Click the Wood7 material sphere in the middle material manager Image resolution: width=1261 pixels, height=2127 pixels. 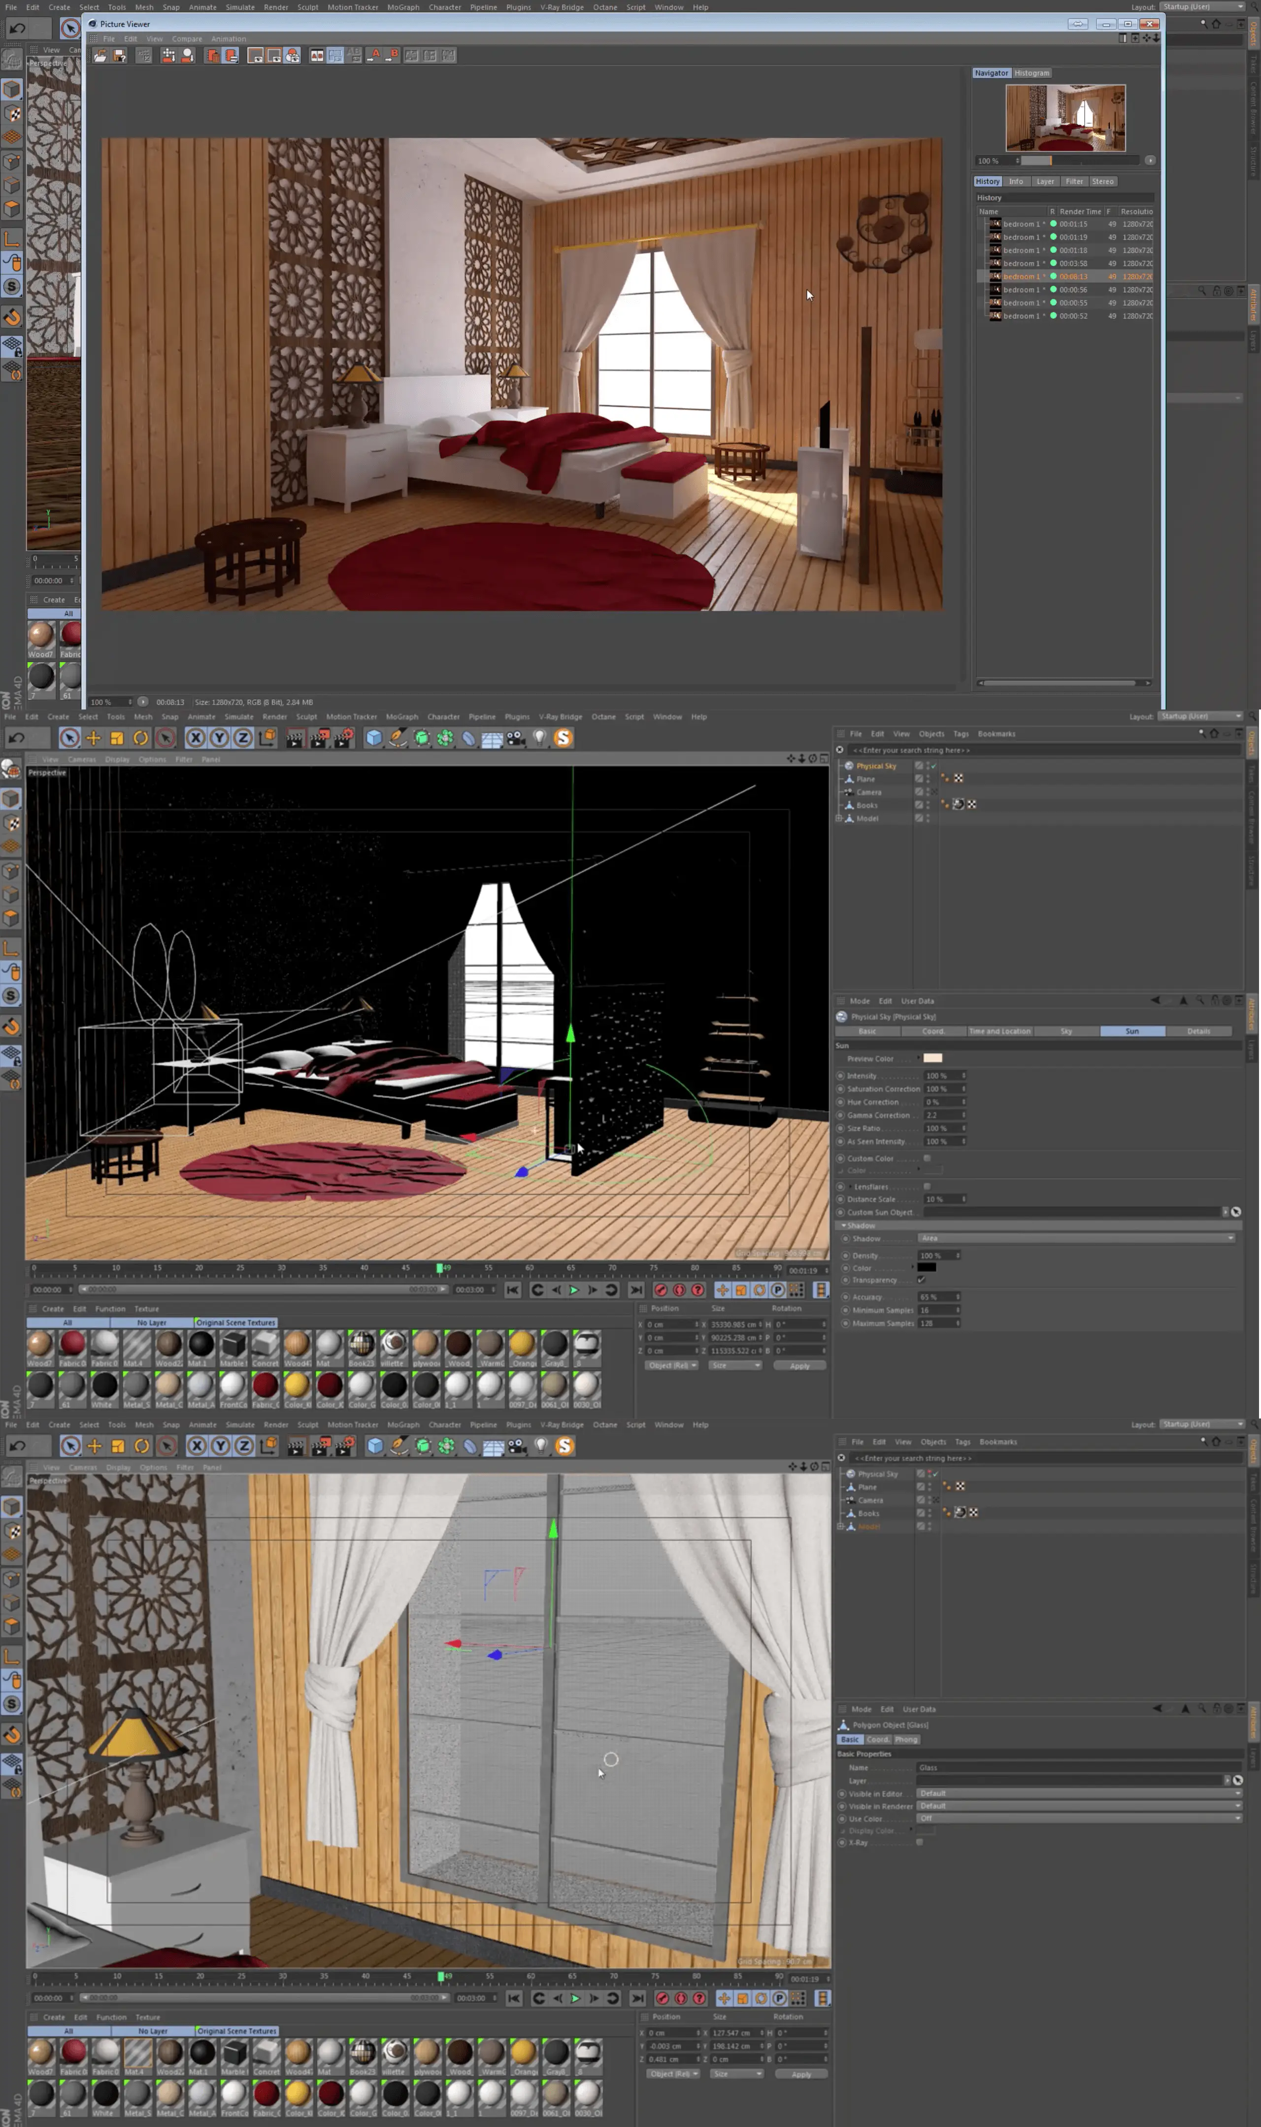click(x=40, y=1344)
